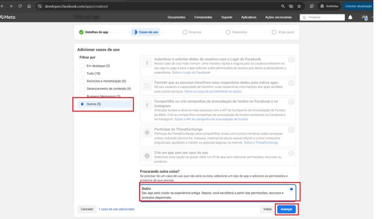Click the Adicionar casos de uso heading
The height and width of the screenshot is (219, 382).
[98, 50]
